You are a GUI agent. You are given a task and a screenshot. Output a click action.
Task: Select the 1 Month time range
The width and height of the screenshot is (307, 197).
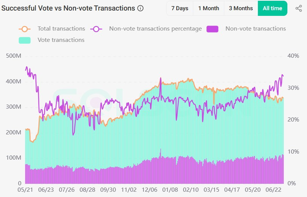pos(208,8)
